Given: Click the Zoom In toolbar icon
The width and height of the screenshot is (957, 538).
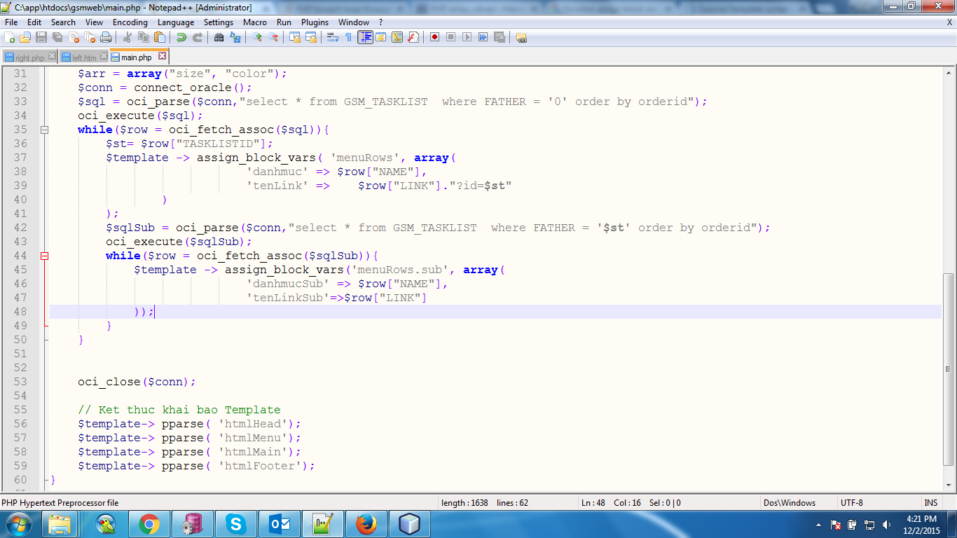Looking at the screenshot, I should coord(257,37).
